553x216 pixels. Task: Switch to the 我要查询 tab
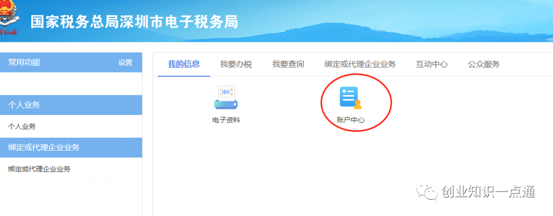pyautogui.click(x=288, y=64)
